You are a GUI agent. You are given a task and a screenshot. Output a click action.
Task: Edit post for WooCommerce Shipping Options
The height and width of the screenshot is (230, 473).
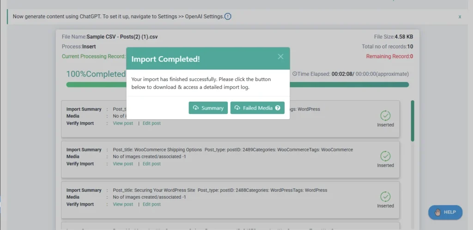coord(152,164)
